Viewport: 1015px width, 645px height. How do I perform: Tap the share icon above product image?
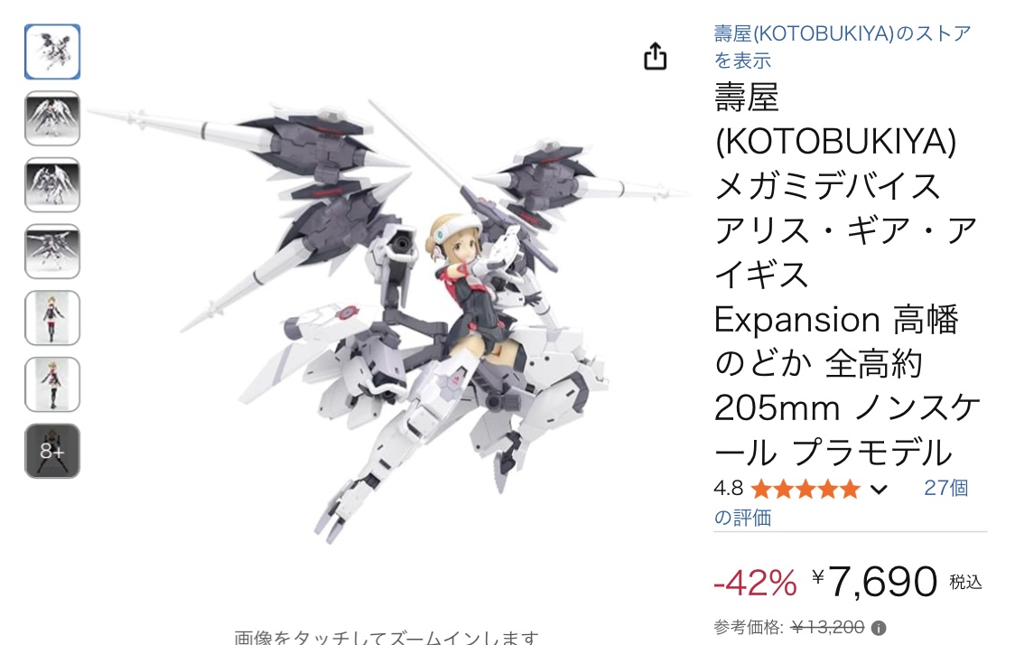(x=655, y=56)
